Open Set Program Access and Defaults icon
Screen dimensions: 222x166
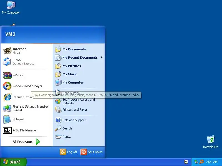pyautogui.click(x=58, y=101)
